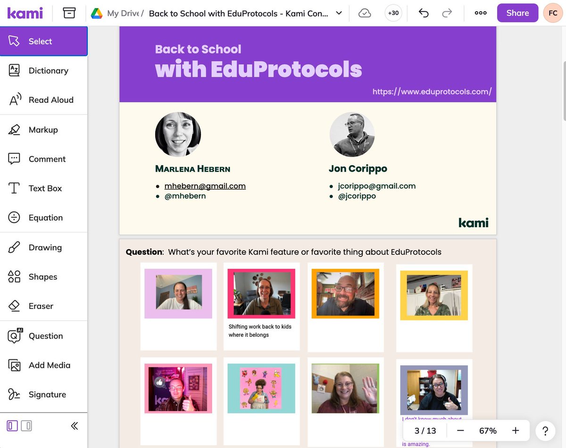The width and height of the screenshot is (566, 448).
Task: Select the Comment tool
Action: (43, 159)
